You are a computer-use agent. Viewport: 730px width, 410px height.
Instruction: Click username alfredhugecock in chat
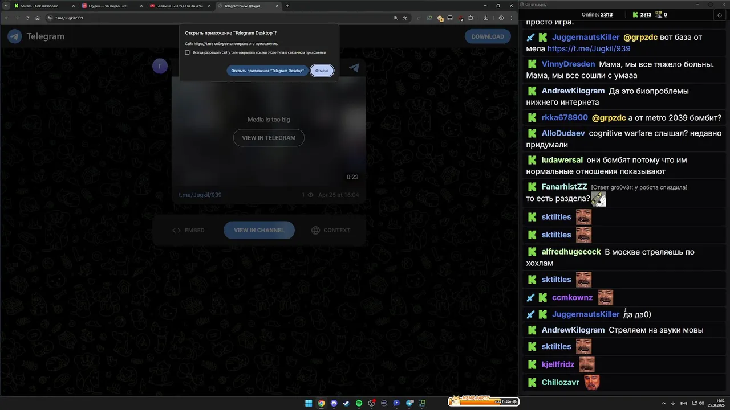(571, 252)
